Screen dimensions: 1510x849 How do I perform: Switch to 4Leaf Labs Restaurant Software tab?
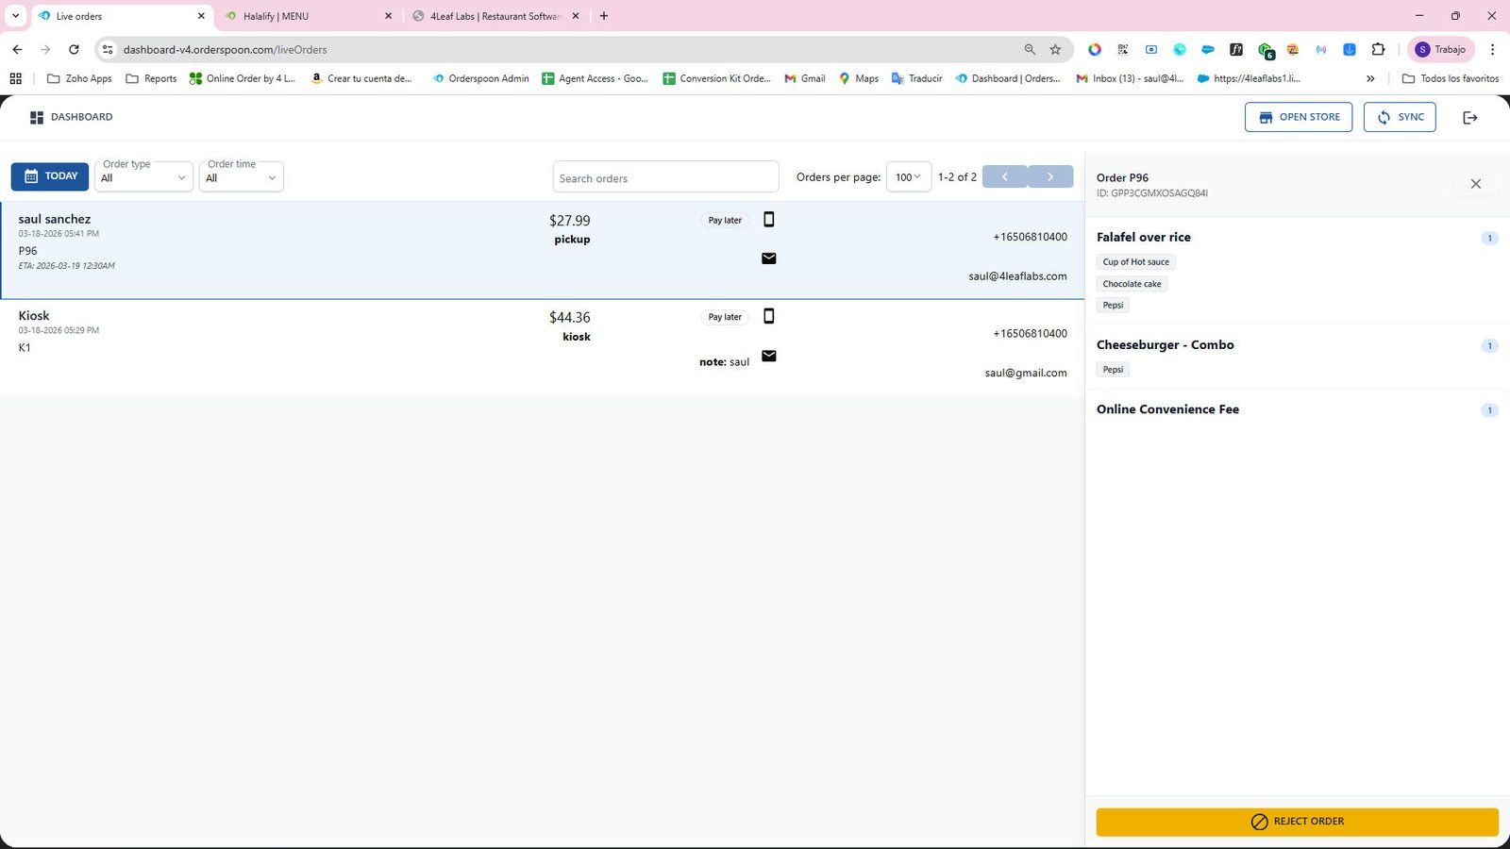coord(496,16)
